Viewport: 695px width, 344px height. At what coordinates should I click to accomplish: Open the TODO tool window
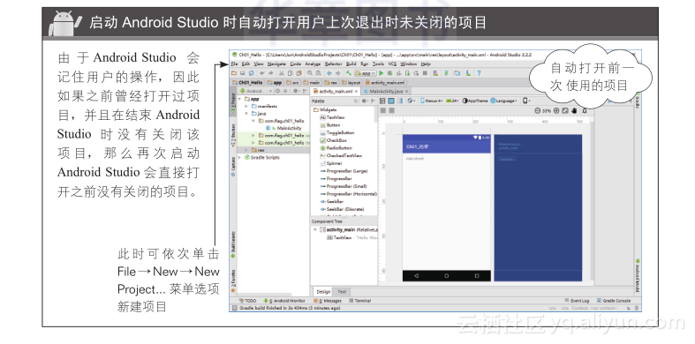pyautogui.click(x=248, y=301)
